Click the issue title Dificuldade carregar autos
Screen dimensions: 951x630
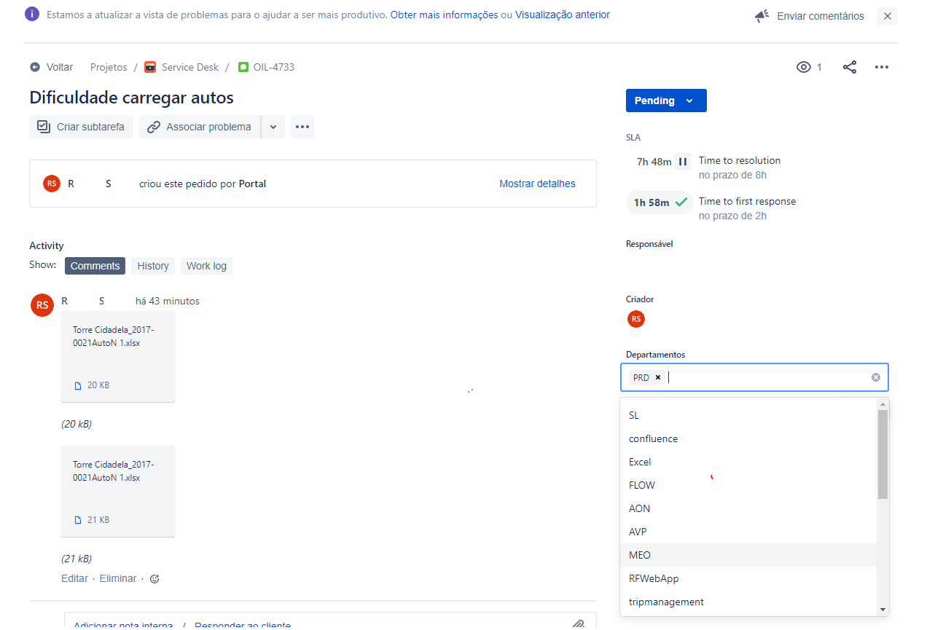(131, 98)
